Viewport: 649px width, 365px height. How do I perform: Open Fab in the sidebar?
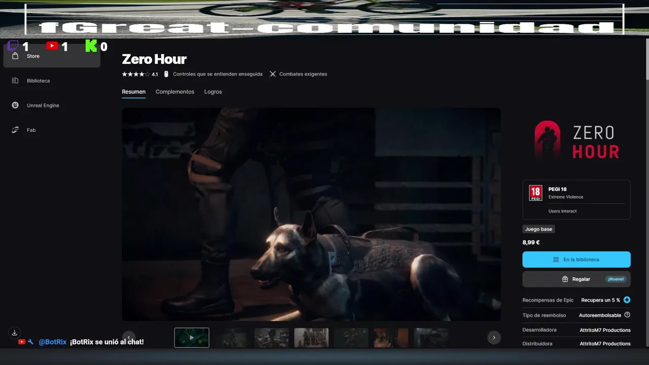coord(52,130)
